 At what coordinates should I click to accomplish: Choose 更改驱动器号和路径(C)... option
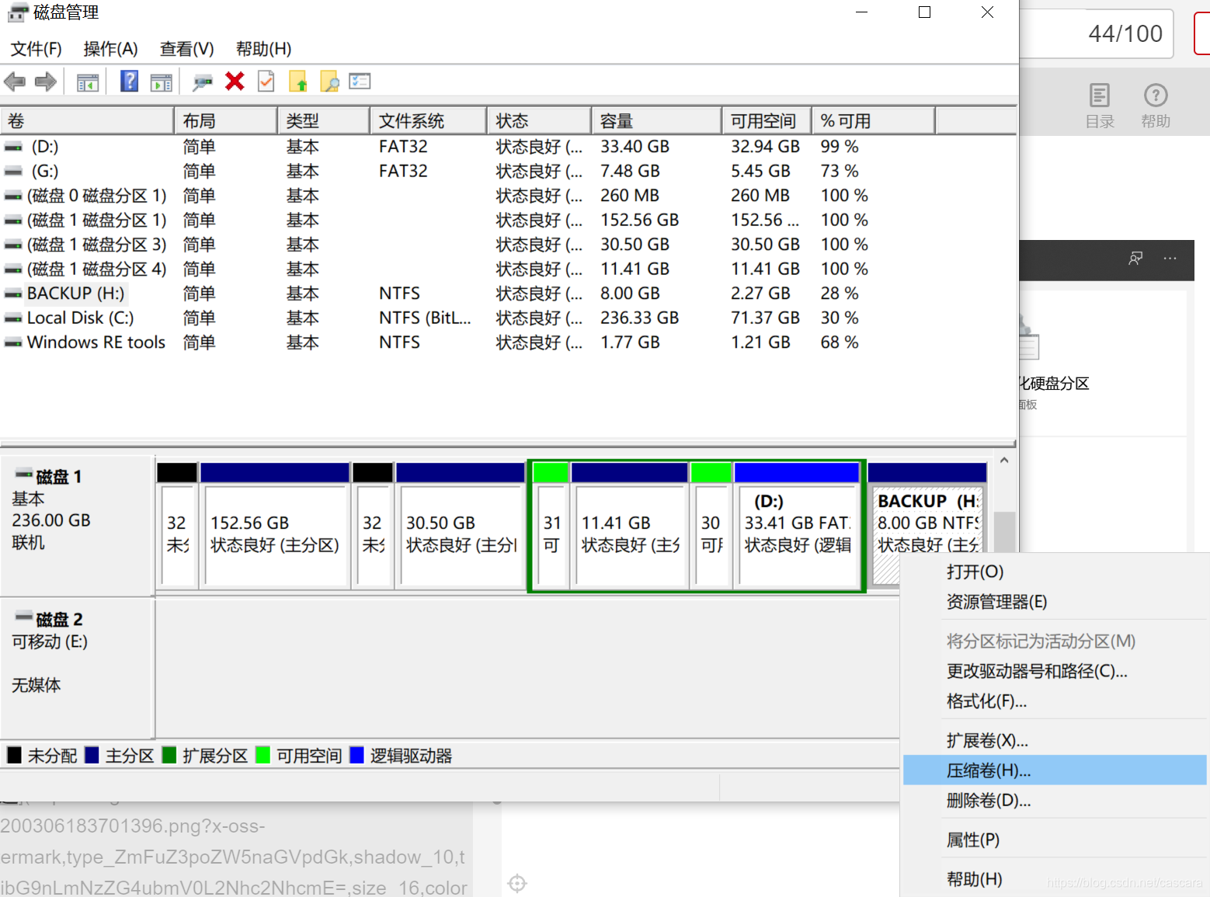pos(1055,671)
